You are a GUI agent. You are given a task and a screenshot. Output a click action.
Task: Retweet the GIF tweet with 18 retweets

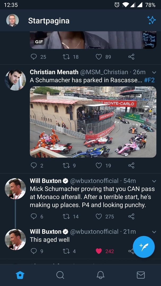(66, 57)
